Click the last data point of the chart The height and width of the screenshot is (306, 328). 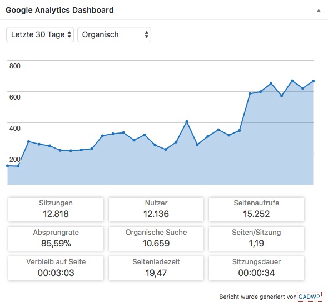tap(313, 81)
